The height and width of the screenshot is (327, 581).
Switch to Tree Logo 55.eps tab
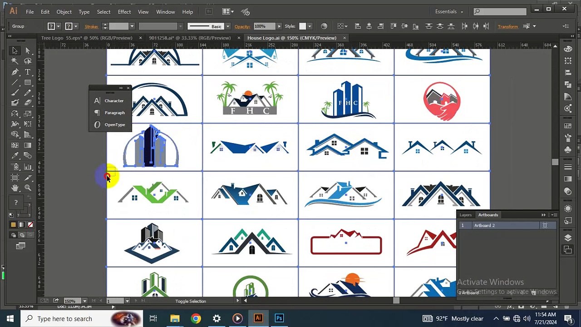[87, 38]
